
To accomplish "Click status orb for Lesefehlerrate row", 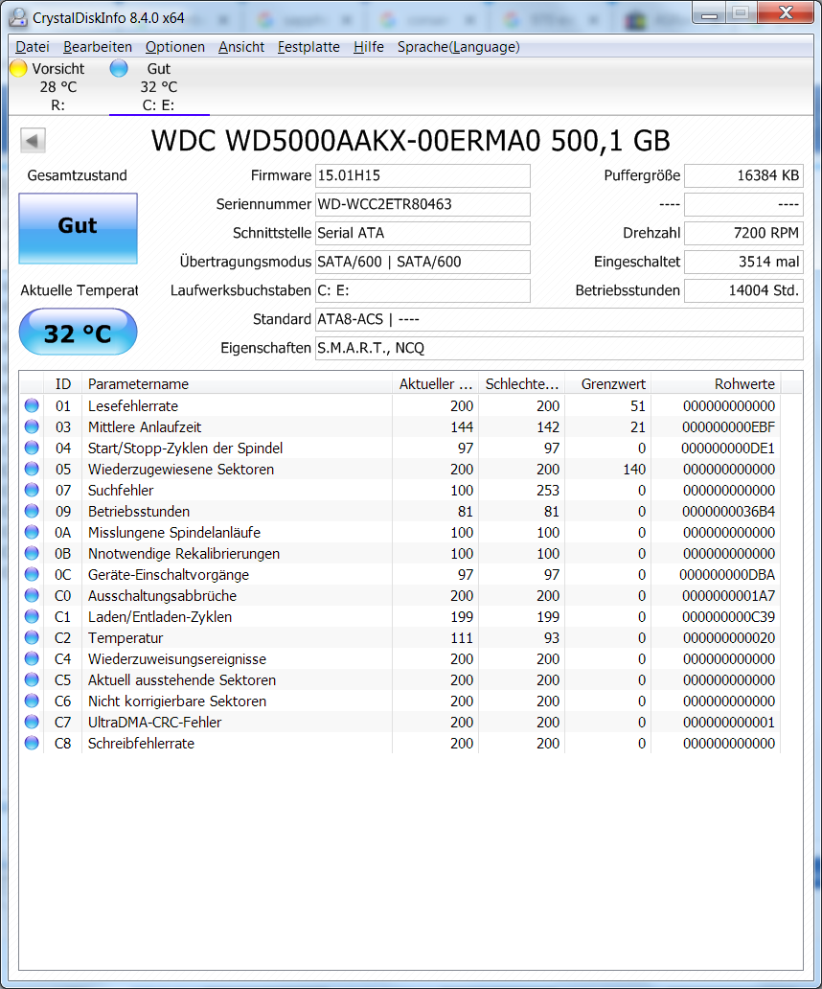I will tap(32, 405).
